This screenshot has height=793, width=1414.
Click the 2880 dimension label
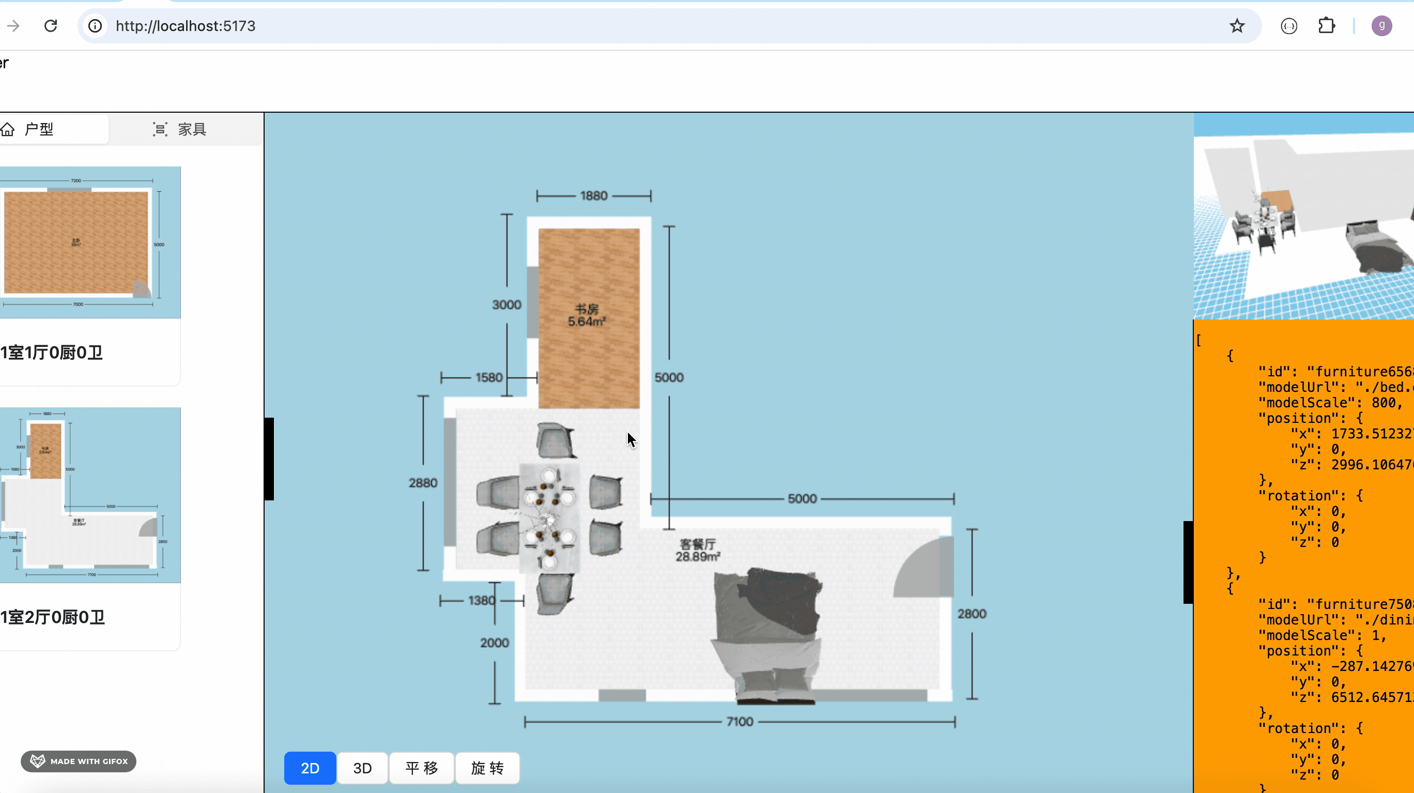(x=423, y=483)
